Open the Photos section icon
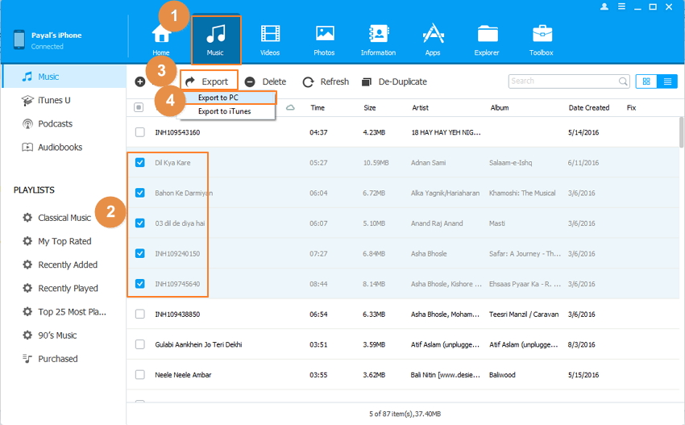685x425 pixels. point(325,35)
